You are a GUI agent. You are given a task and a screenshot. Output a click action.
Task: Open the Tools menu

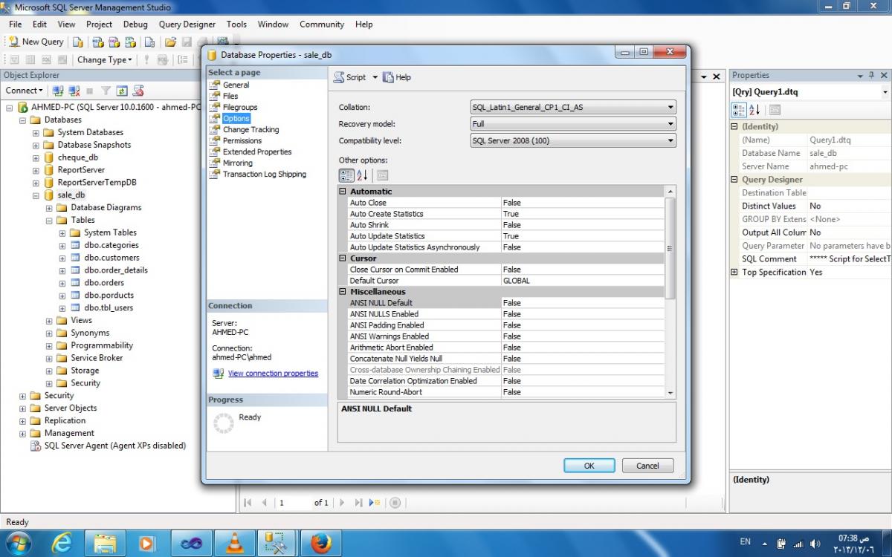(236, 25)
